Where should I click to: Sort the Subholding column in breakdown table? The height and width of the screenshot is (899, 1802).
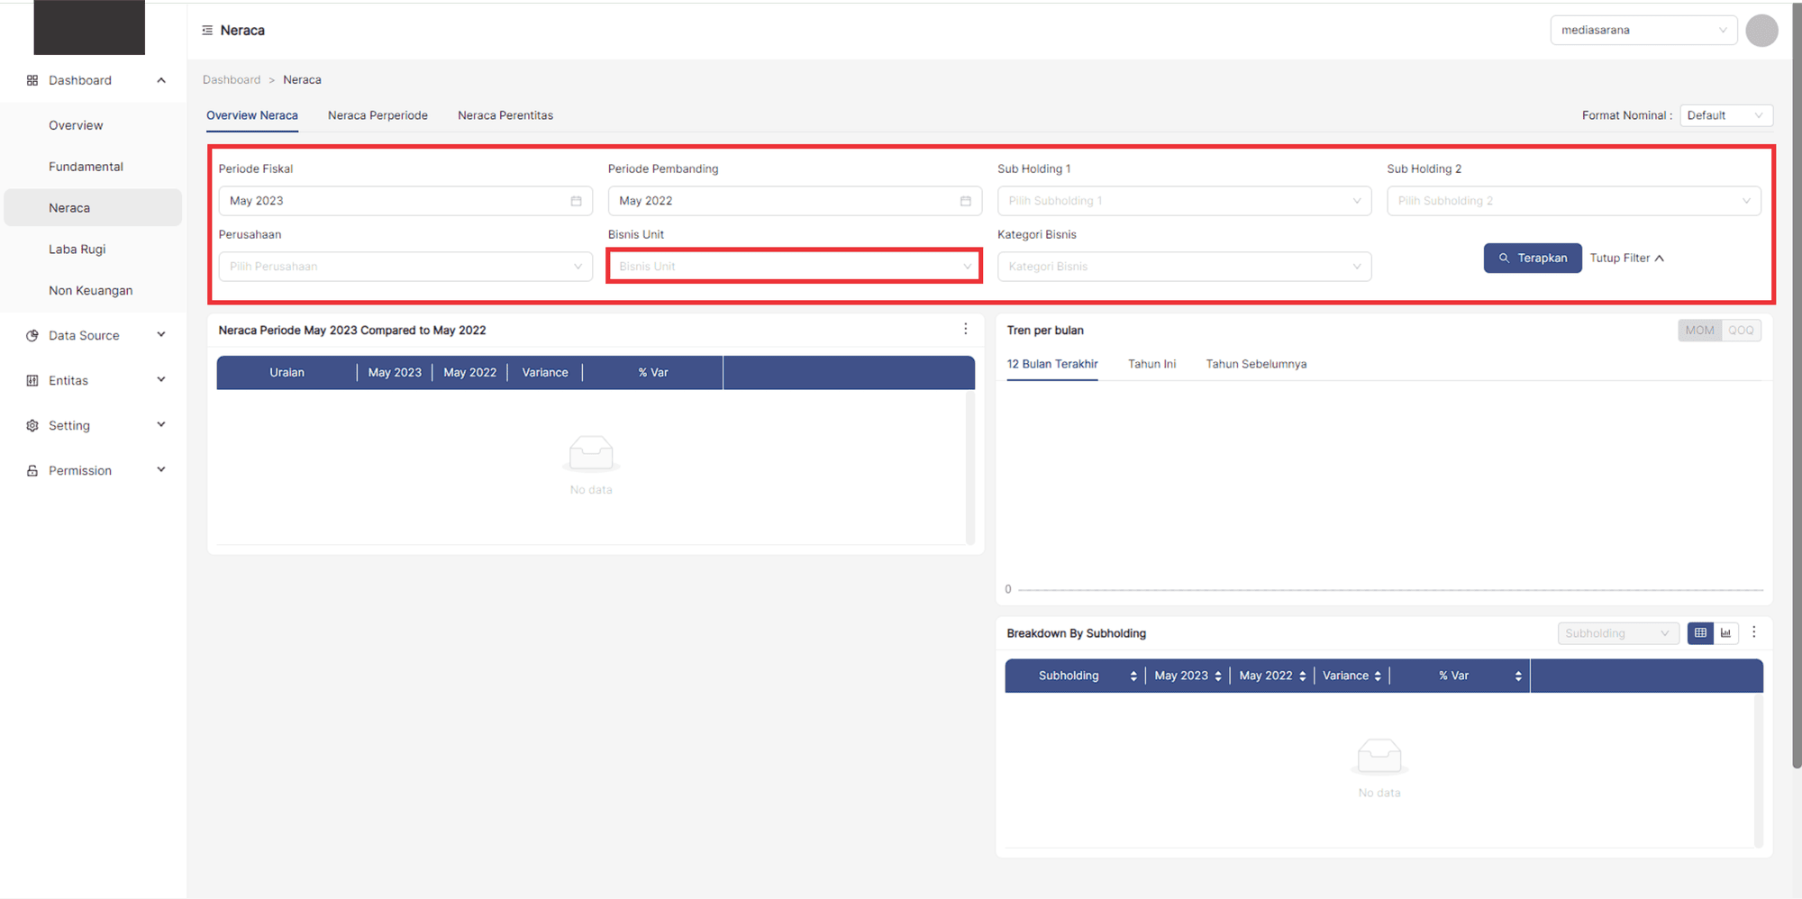(1133, 676)
